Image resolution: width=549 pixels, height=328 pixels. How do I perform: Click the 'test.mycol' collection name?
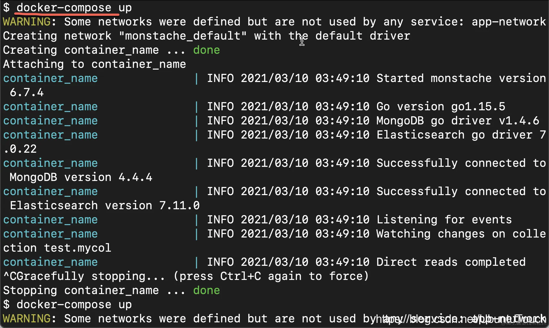78,248
